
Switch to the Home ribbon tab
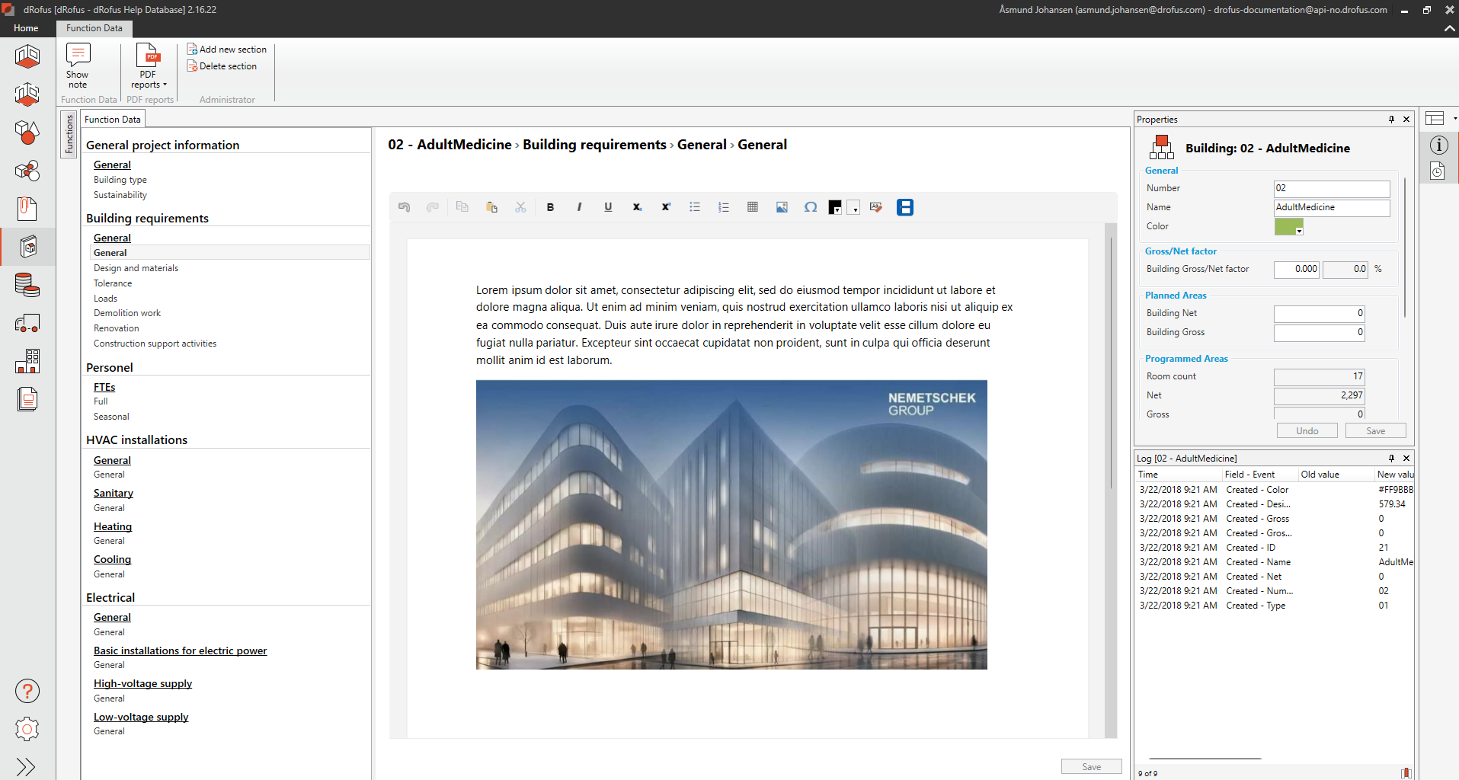click(26, 28)
